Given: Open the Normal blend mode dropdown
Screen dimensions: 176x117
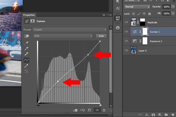Looking at the screenshot, I should (x=137, y=7).
